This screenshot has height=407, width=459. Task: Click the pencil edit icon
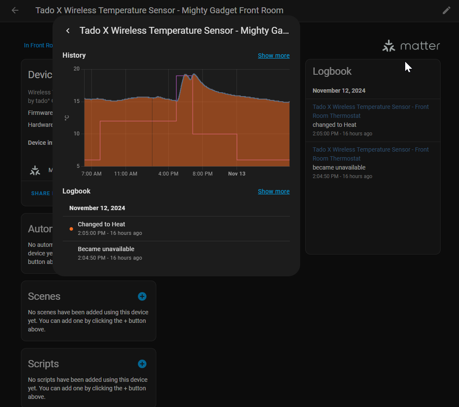[x=446, y=10]
